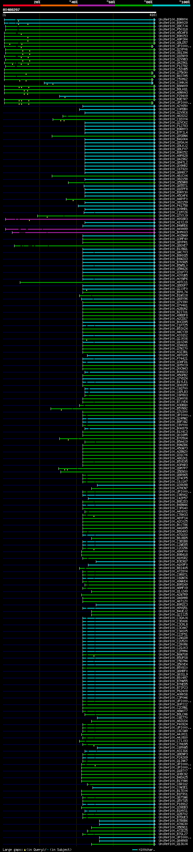Select hit UniRef100_A7ZEZ5 label

click(173, 831)
